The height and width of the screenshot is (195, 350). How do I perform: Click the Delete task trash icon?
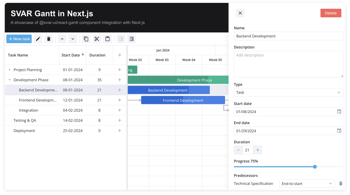click(x=49, y=39)
